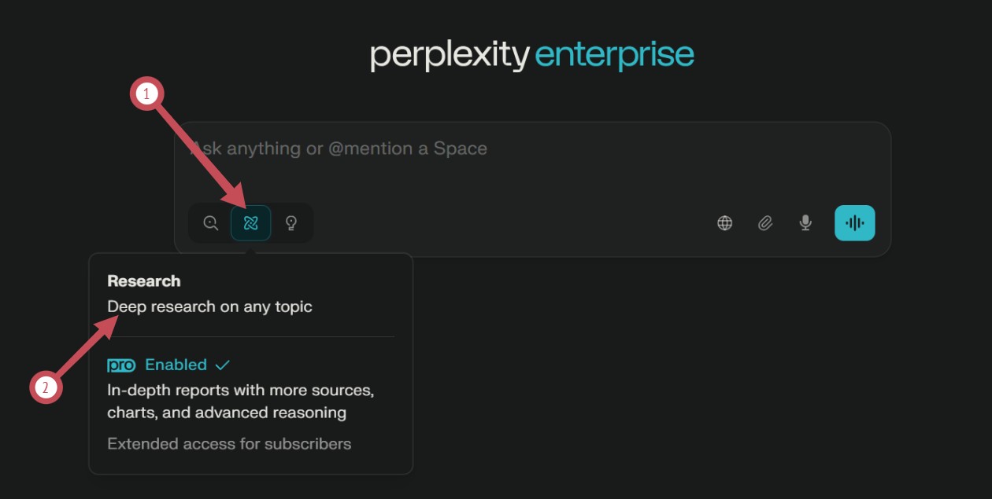Viewport: 992px width, 499px height.
Task: Select the Search mode icon
Action: (210, 223)
